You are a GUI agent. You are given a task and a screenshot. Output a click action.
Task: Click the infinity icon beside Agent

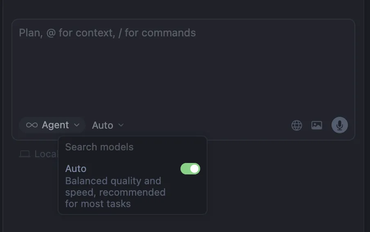32,125
